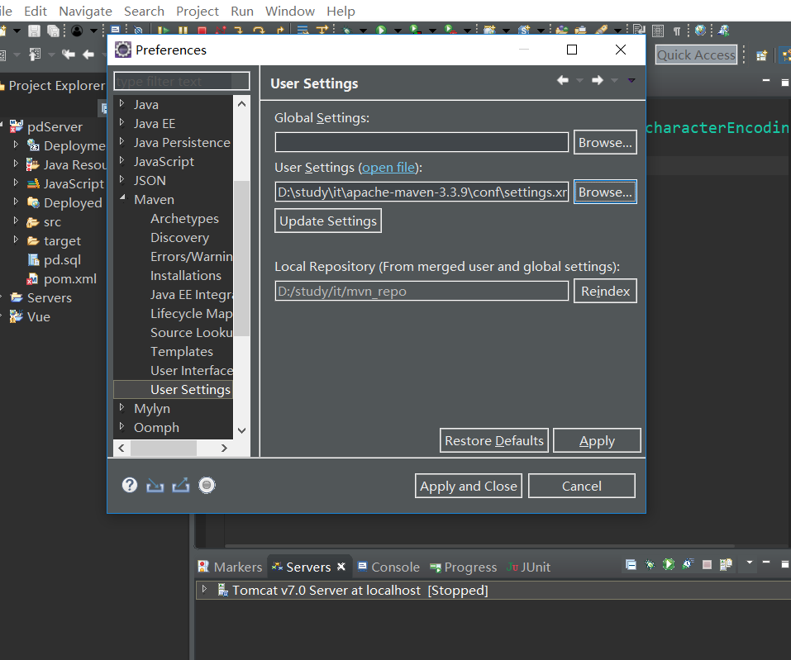The image size is (791, 660).
Task: Click Apply and Close
Action: pos(468,486)
